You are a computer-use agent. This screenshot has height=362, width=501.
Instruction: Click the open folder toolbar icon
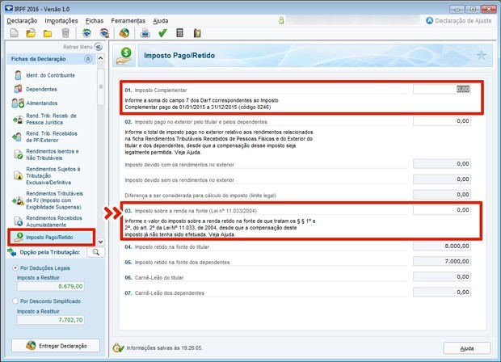pos(31,33)
